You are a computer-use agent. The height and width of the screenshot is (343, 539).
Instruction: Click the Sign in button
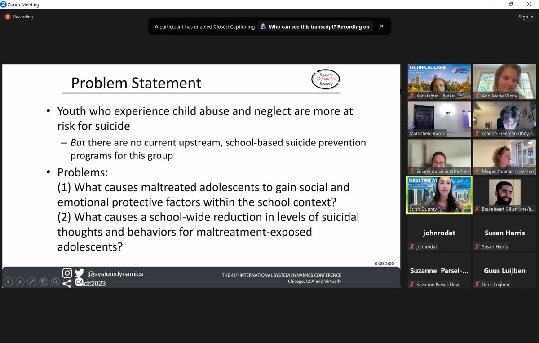click(526, 17)
